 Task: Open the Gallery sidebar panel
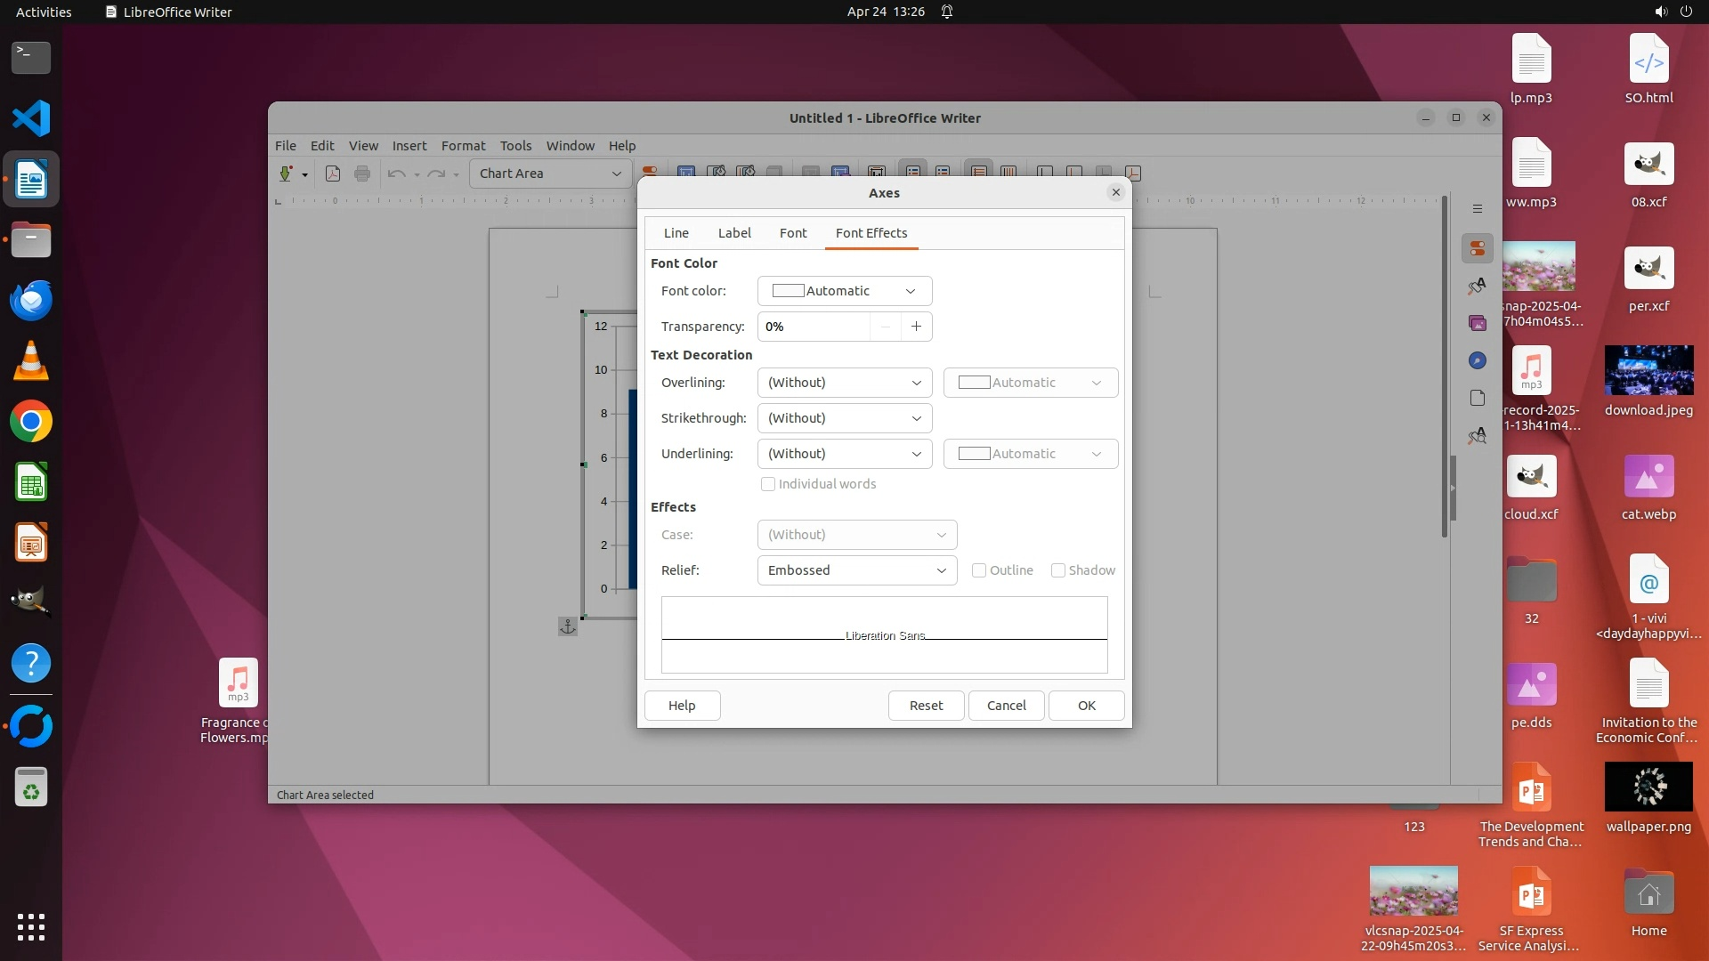[1477, 323]
